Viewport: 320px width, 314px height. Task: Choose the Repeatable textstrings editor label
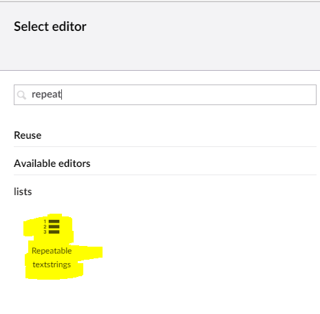click(x=52, y=258)
